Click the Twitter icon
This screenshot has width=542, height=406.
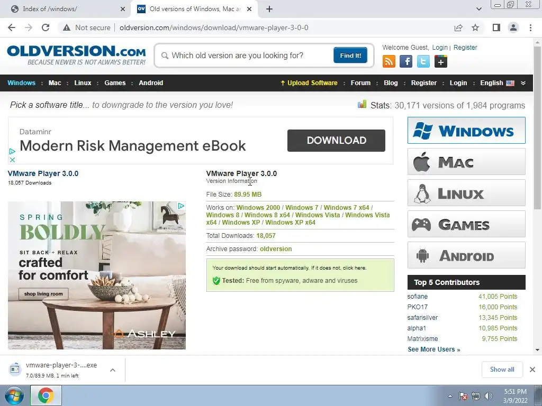423,61
